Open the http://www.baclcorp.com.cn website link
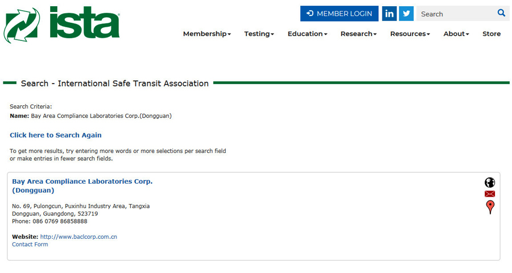This screenshot has width=512, height=273. point(79,237)
